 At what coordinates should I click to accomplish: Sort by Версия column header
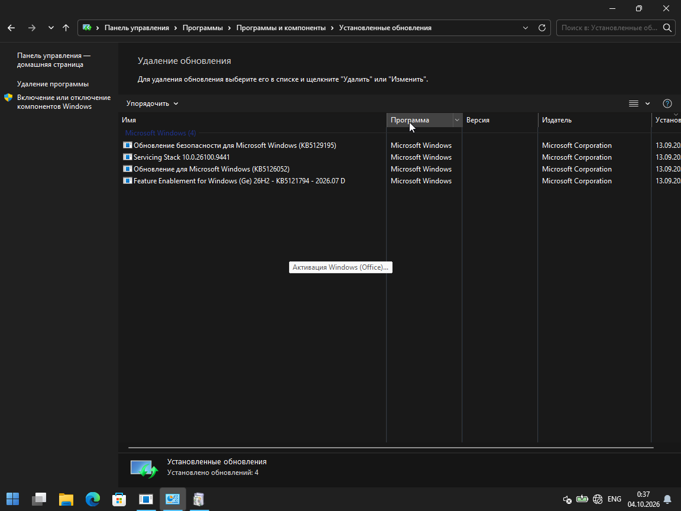tap(500, 120)
